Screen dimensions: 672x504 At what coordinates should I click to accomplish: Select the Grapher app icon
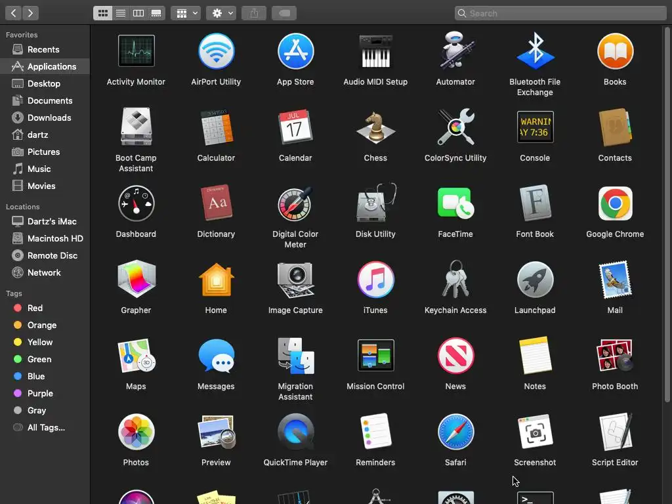click(x=136, y=279)
